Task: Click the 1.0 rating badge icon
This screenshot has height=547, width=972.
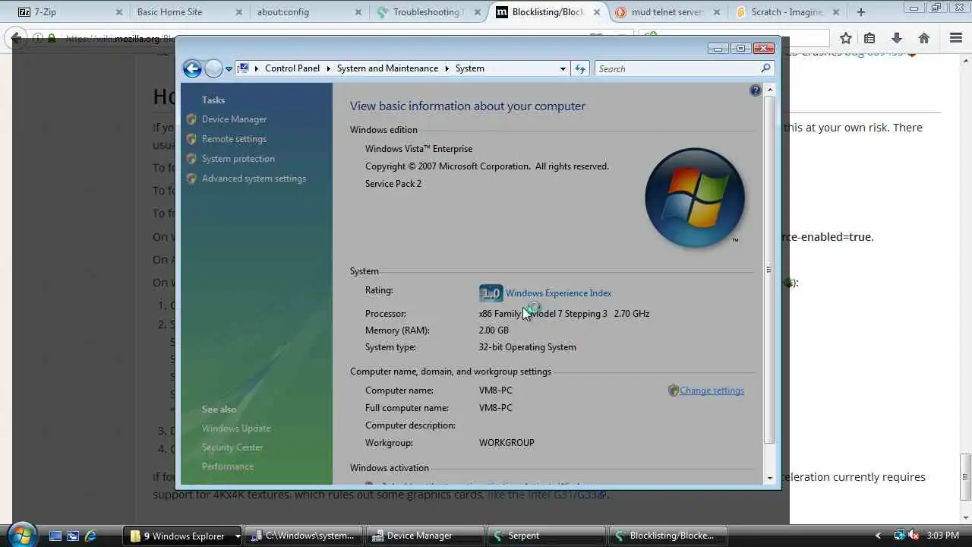Action: 491,293
